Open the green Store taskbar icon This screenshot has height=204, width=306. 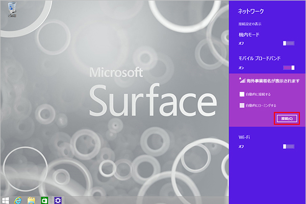click(44, 200)
